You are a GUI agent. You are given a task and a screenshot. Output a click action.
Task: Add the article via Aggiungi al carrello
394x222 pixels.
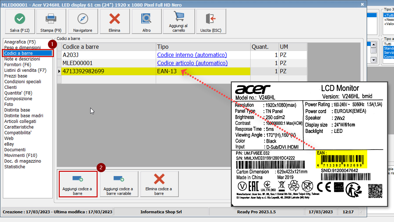click(x=179, y=21)
